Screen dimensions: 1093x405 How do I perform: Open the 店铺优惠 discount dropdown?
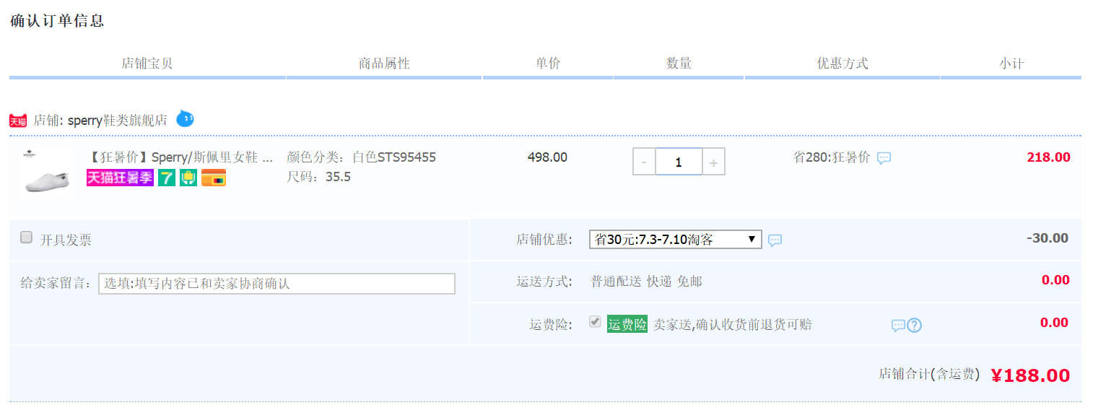click(x=676, y=240)
